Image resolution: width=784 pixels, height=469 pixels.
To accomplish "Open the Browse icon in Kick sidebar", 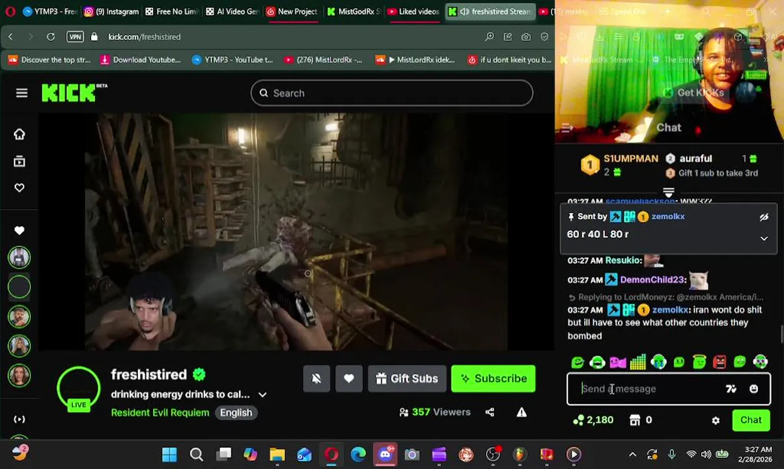I will click(x=20, y=161).
